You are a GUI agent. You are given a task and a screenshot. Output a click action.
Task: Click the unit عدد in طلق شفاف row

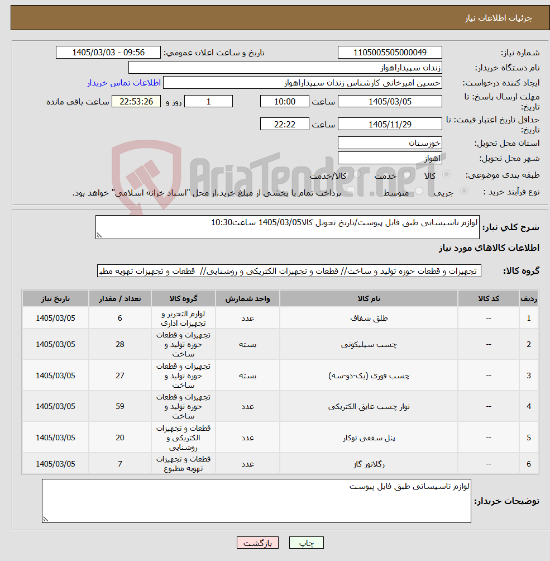pos(247,318)
